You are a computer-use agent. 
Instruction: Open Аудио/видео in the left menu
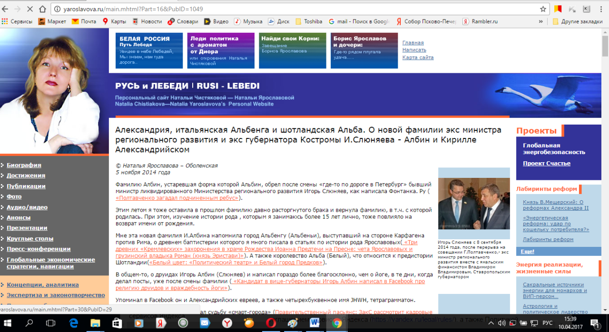pos(27,207)
